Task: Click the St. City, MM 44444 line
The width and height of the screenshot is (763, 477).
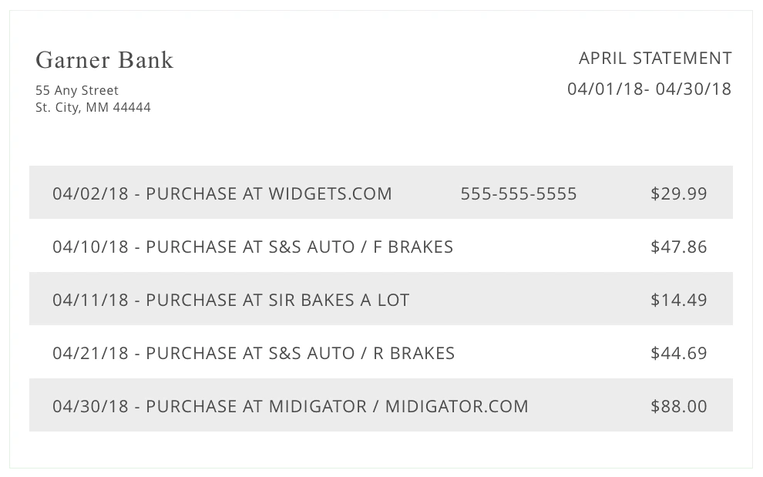Action: point(93,108)
